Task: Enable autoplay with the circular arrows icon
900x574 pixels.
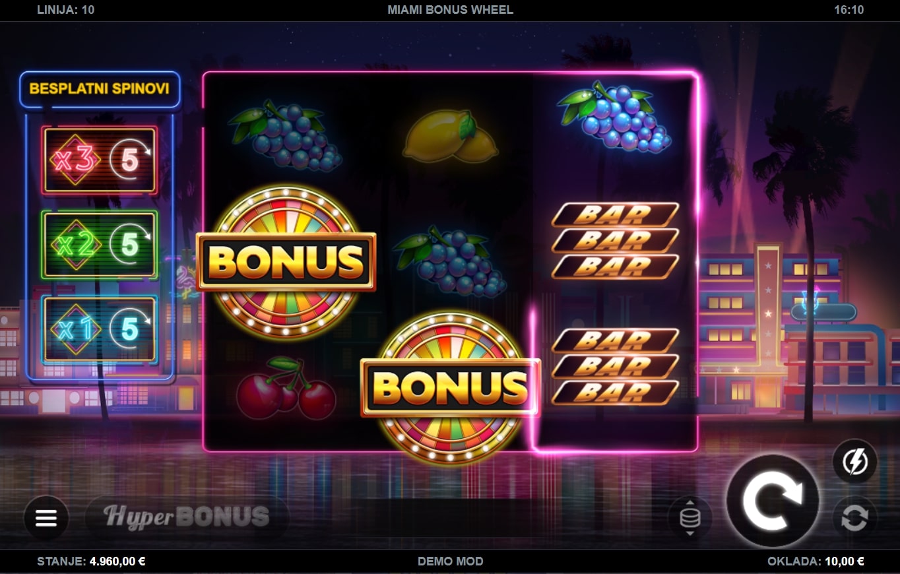Action: [855, 518]
